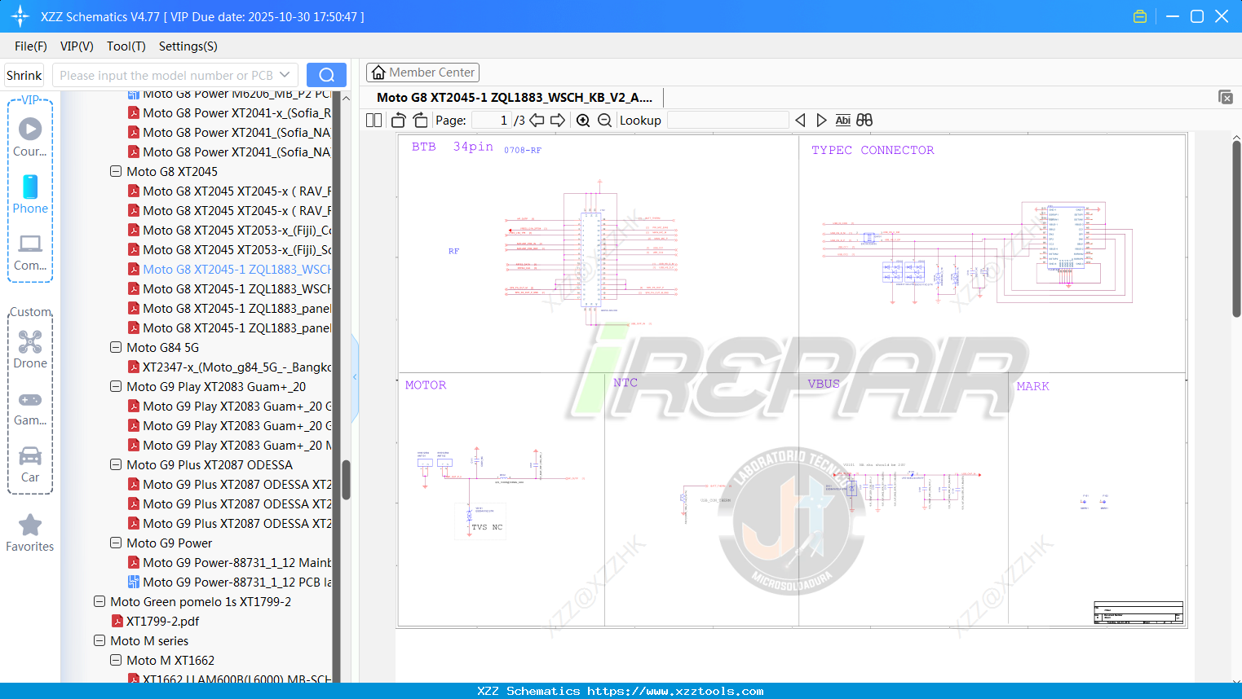Click the file tree vertical scrollbar thumb
Image resolution: width=1242 pixels, height=699 pixels.
(x=346, y=480)
